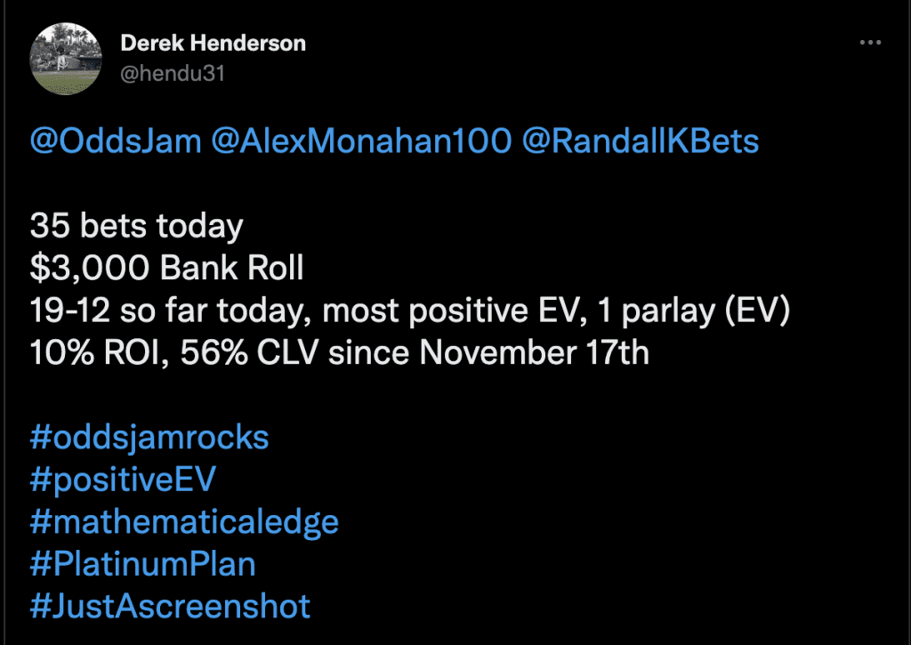Open the @hendu31 handle
The width and height of the screenshot is (911, 645).
[x=173, y=74]
